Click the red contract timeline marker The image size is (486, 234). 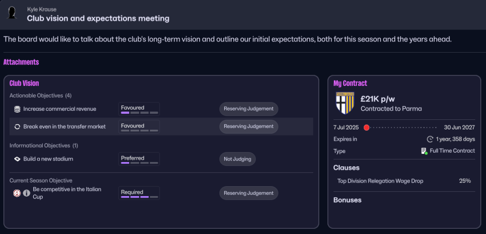tap(366, 127)
